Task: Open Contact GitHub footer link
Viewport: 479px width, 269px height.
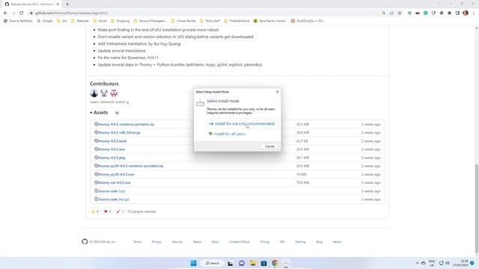Action: point(239,242)
